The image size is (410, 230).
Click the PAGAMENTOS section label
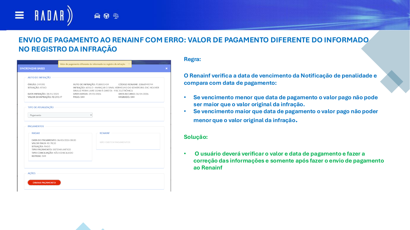pyautogui.click(x=36, y=126)
